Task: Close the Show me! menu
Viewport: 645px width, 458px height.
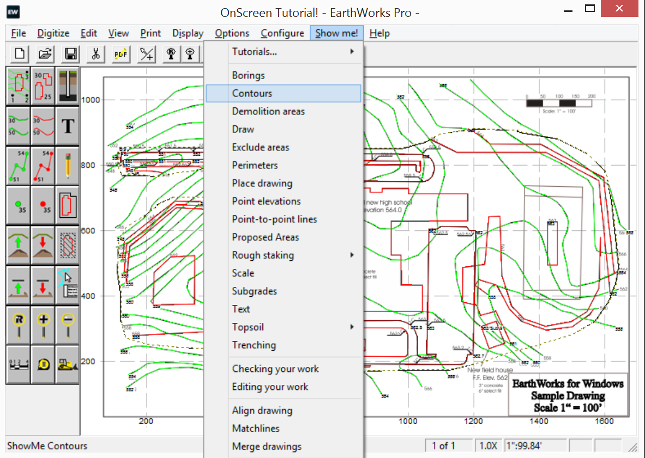Action: point(336,33)
